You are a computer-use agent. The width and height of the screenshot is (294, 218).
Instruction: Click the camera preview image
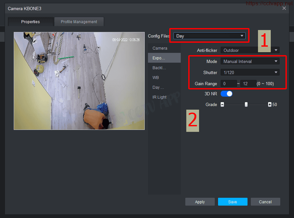(x=79, y=81)
